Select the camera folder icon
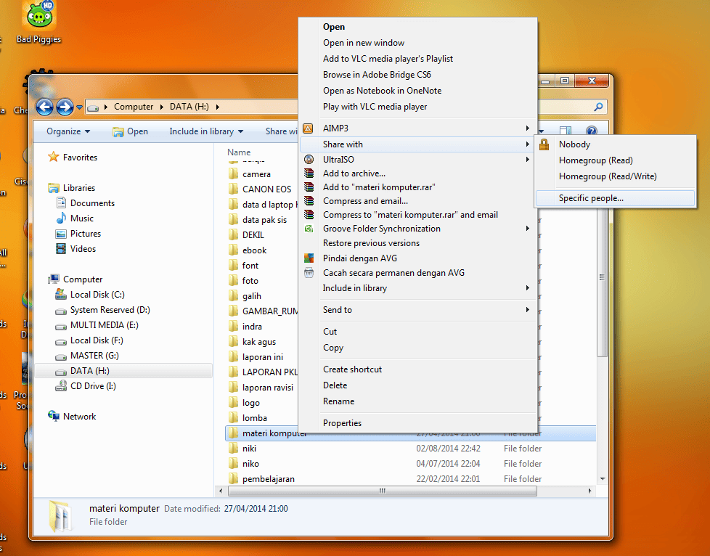 point(233,174)
